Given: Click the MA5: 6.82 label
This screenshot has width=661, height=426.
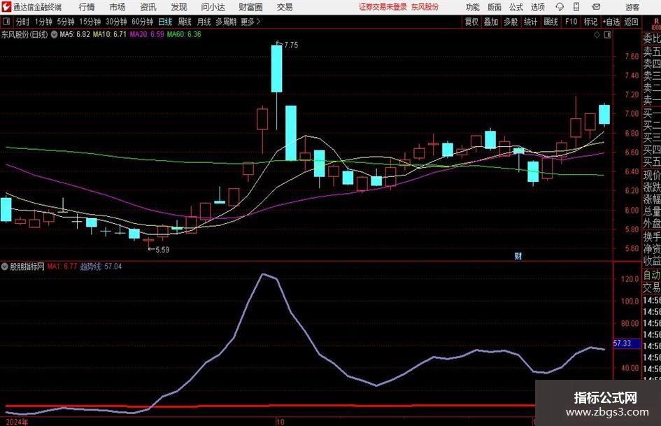Looking at the screenshot, I should coord(75,34).
